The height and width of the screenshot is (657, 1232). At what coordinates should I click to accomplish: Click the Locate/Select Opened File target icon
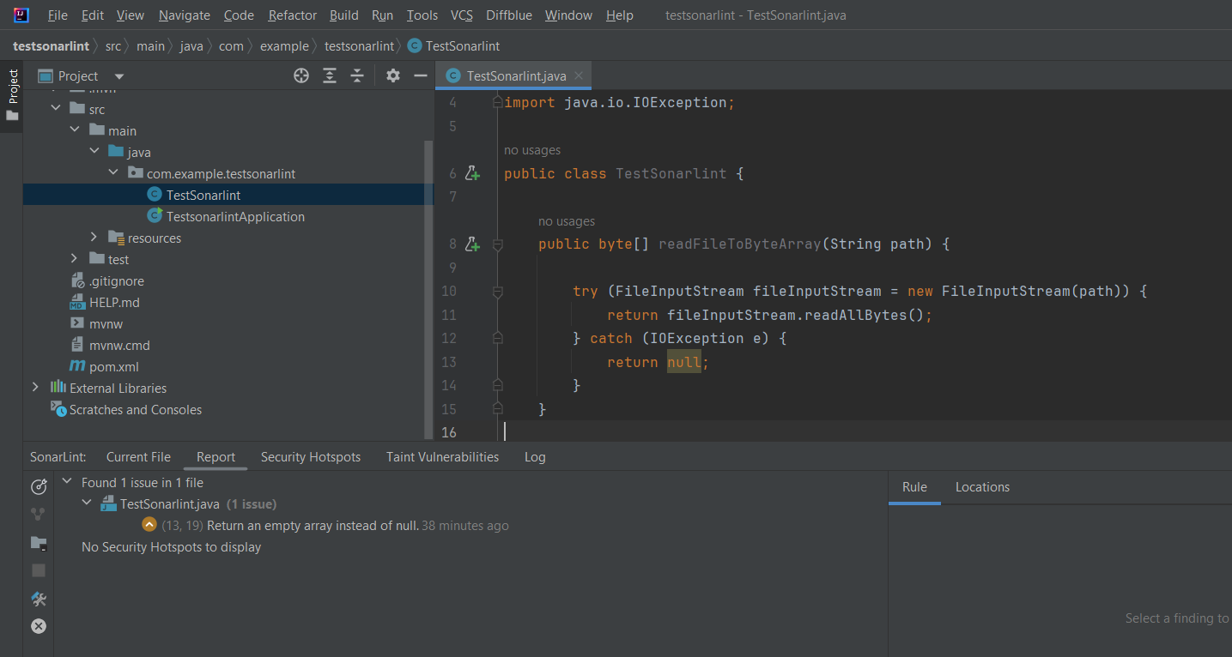tap(301, 75)
